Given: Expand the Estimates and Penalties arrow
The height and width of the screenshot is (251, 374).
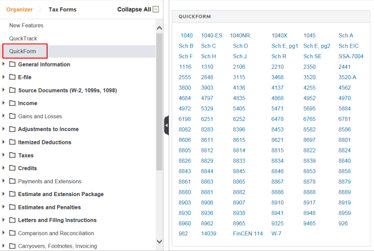Looking at the screenshot, I should [4, 207].
